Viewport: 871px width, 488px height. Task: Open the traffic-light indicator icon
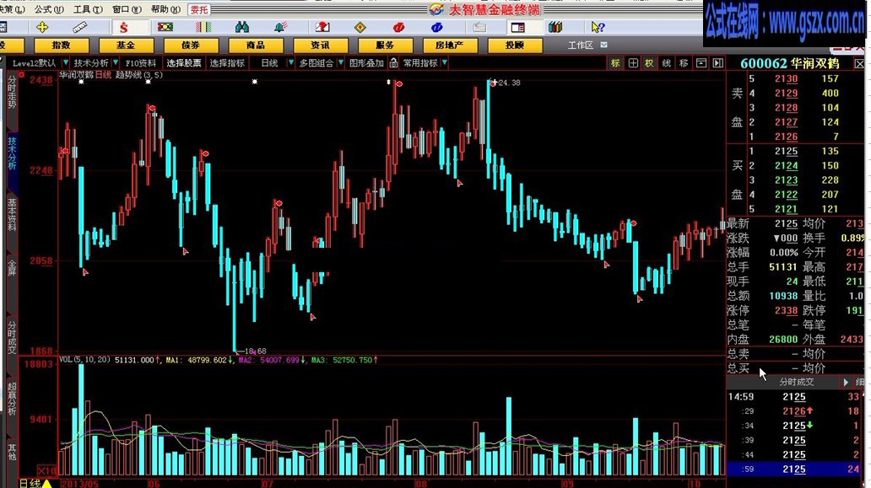pyautogui.click(x=165, y=27)
